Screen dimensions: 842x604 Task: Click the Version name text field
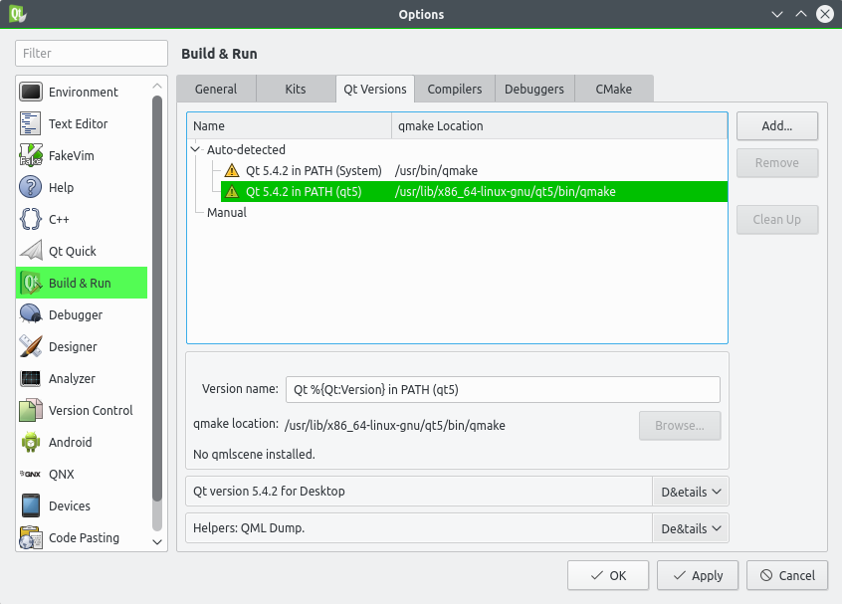pos(503,389)
